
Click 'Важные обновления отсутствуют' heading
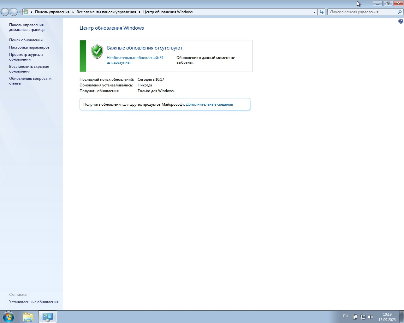[x=145, y=48]
